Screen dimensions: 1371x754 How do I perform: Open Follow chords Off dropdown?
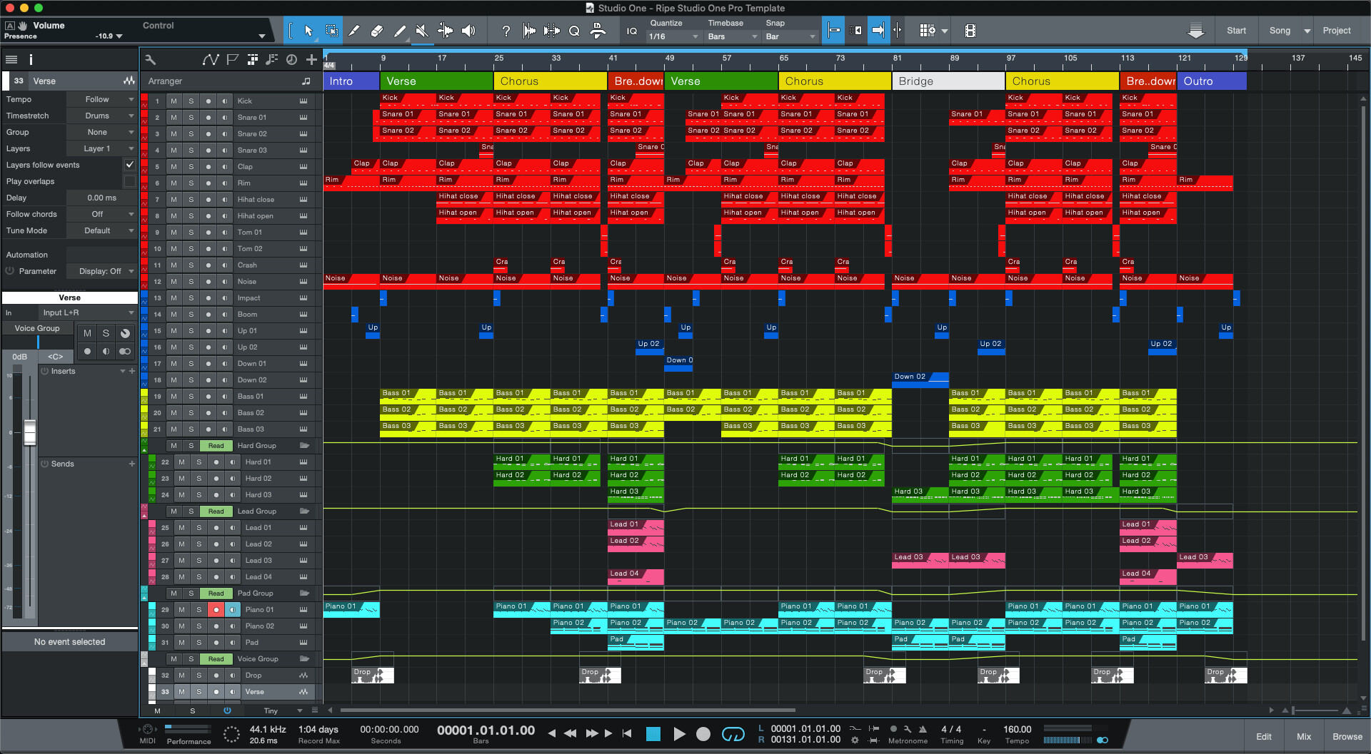tap(101, 214)
